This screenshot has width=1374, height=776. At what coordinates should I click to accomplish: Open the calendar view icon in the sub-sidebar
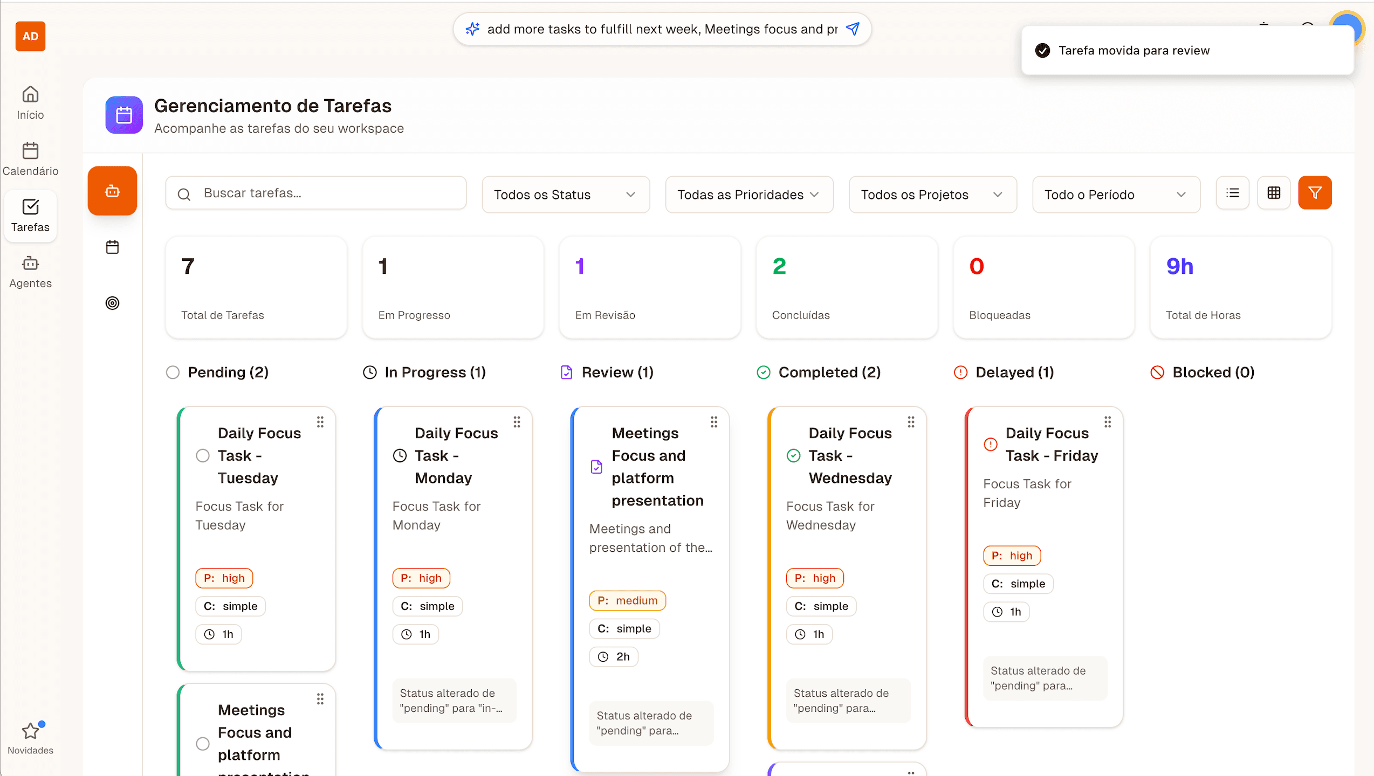112,247
